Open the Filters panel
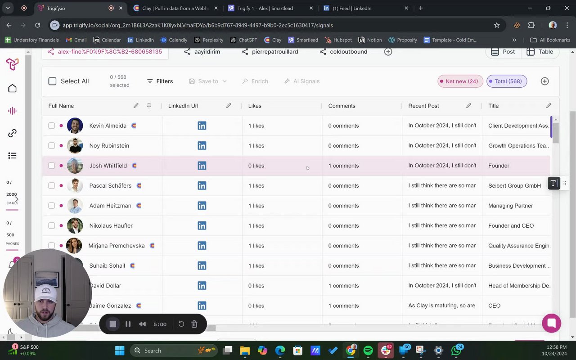This screenshot has width=576, height=360. coord(160,81)
